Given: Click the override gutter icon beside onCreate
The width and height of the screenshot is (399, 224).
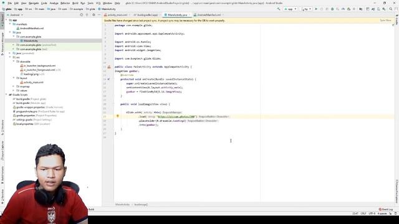Looking at the screenshot, I should point(109,79).
